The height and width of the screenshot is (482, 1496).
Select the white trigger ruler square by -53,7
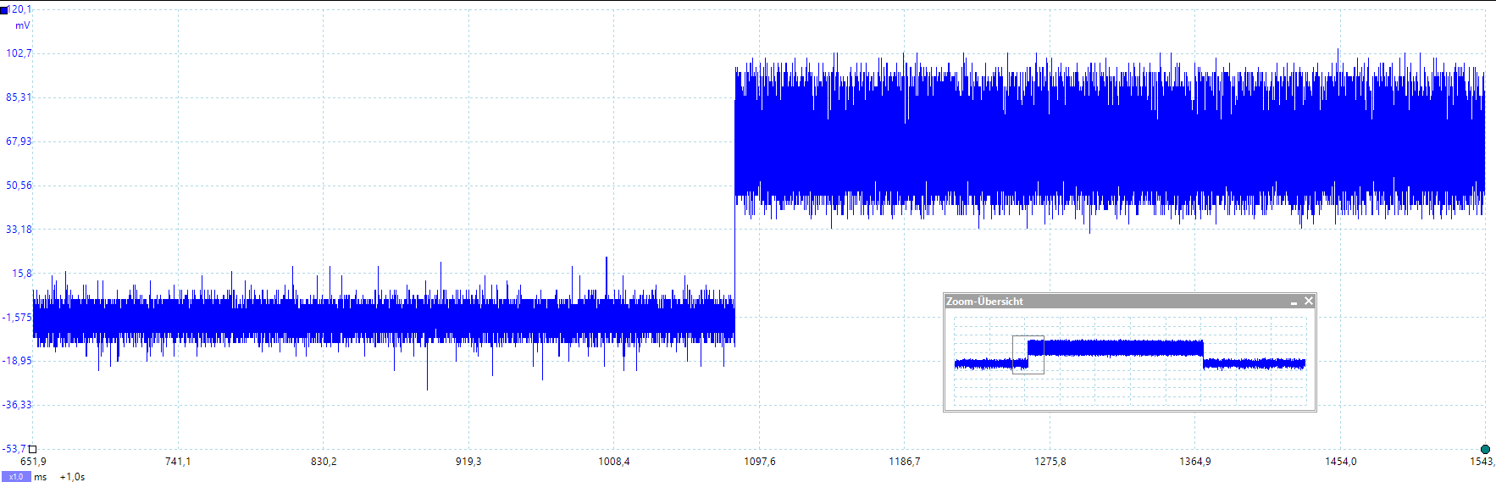pos(32,449)
